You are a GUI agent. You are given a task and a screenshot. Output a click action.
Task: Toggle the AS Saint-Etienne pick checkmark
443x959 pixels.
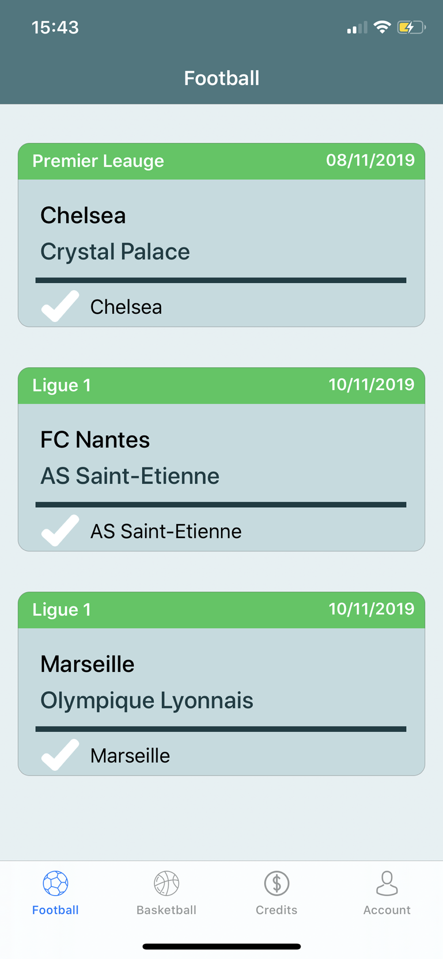point(60,530)
